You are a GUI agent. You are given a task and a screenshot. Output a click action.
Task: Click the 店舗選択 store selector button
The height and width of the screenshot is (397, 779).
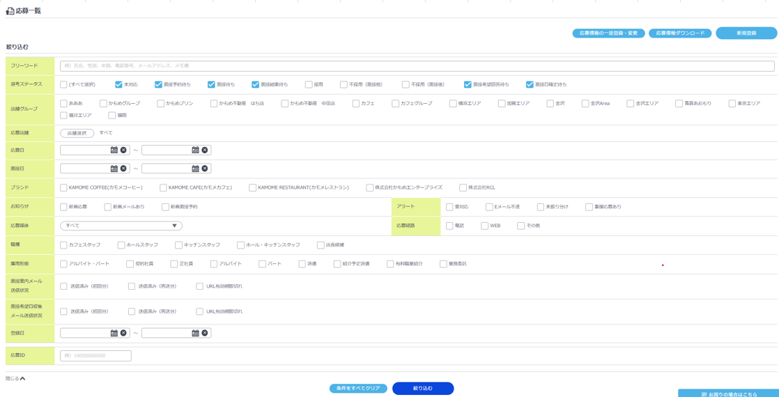[77, 133]
